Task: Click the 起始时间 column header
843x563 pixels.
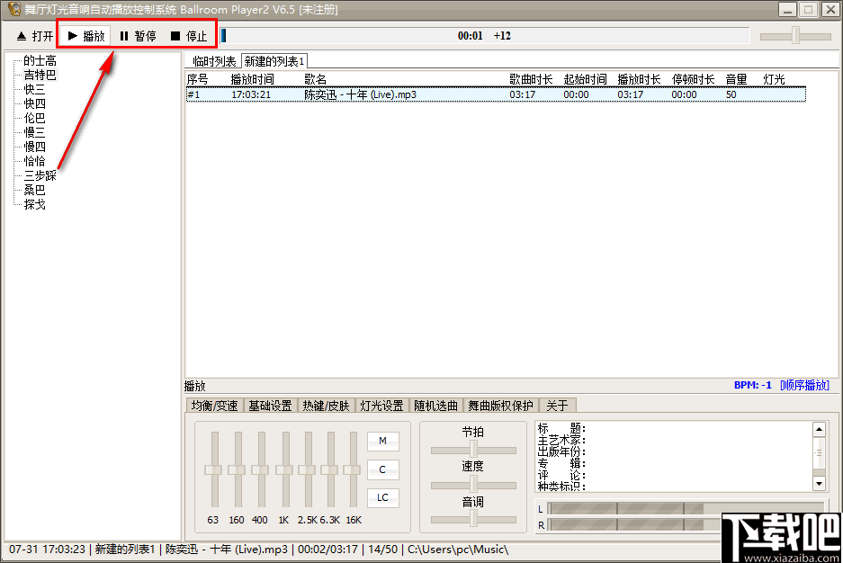Action: tap(585, 79)
